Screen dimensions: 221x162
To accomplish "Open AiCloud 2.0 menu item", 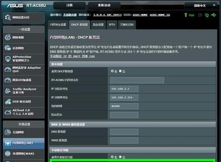I will click(x=24, y=112).
